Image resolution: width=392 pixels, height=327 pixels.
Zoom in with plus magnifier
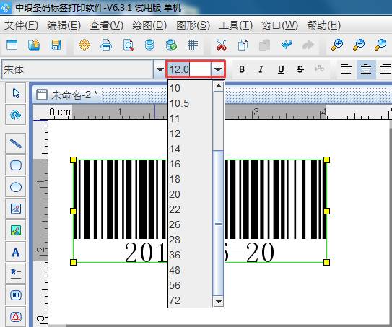tap(337, 45)
